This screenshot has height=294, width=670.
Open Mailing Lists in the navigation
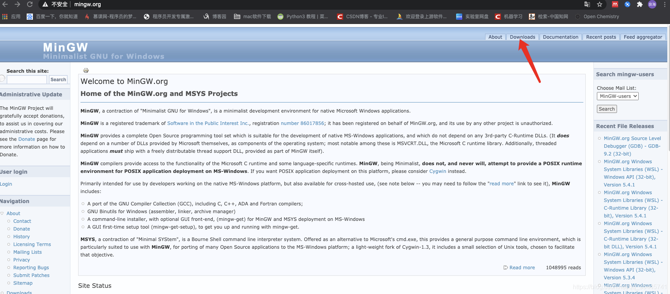pos(27,252)
